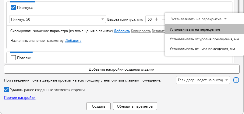Open the Прочие настройки link

(x=20, y=98)
